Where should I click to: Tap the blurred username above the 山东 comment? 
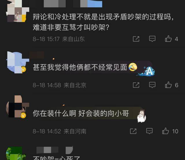(73, 3)
